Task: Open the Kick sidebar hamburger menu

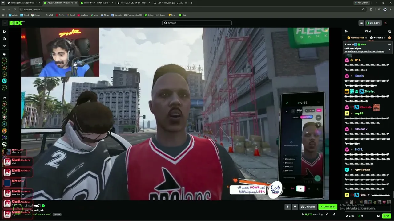Action: [x=5, y=23]
